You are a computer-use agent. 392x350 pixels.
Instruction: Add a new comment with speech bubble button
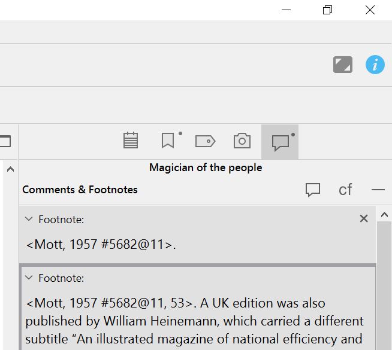(x=312, y=190)
